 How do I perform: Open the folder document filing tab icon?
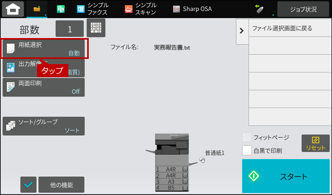coord(37,9)
